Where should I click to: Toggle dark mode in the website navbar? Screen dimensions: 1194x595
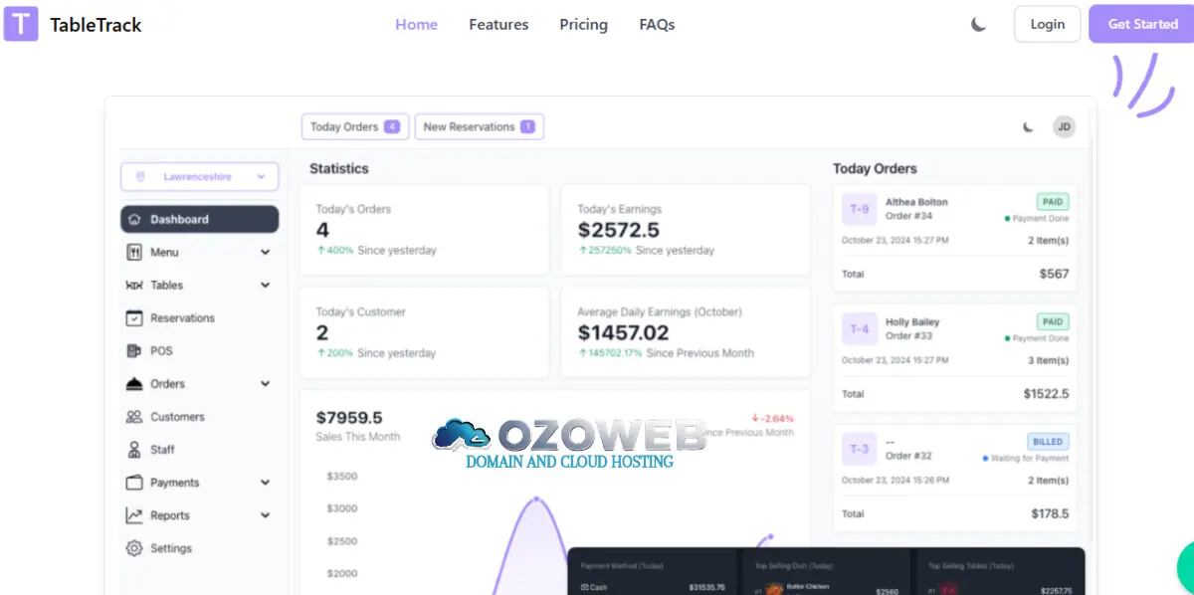[977, 21]
